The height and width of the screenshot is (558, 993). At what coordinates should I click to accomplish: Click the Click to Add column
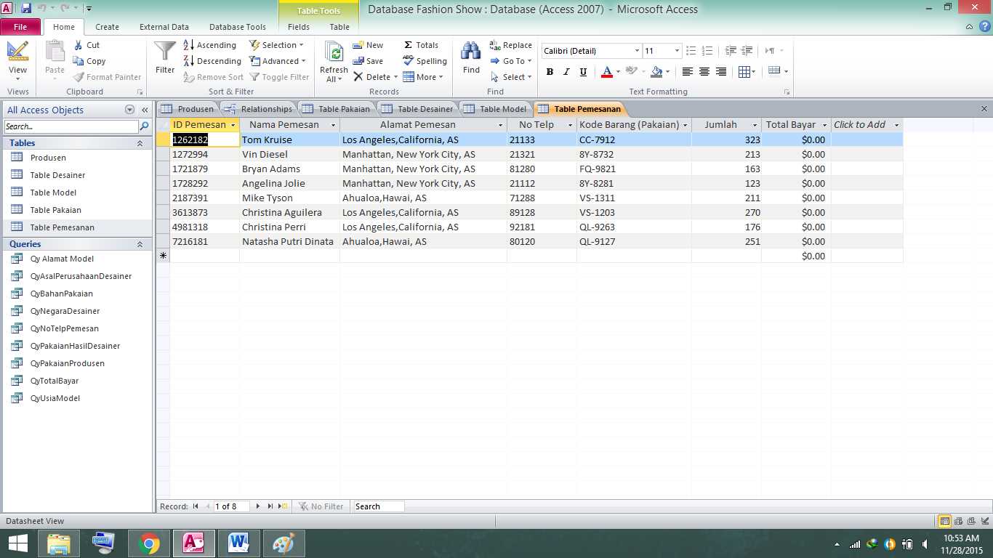coord(867,125)
